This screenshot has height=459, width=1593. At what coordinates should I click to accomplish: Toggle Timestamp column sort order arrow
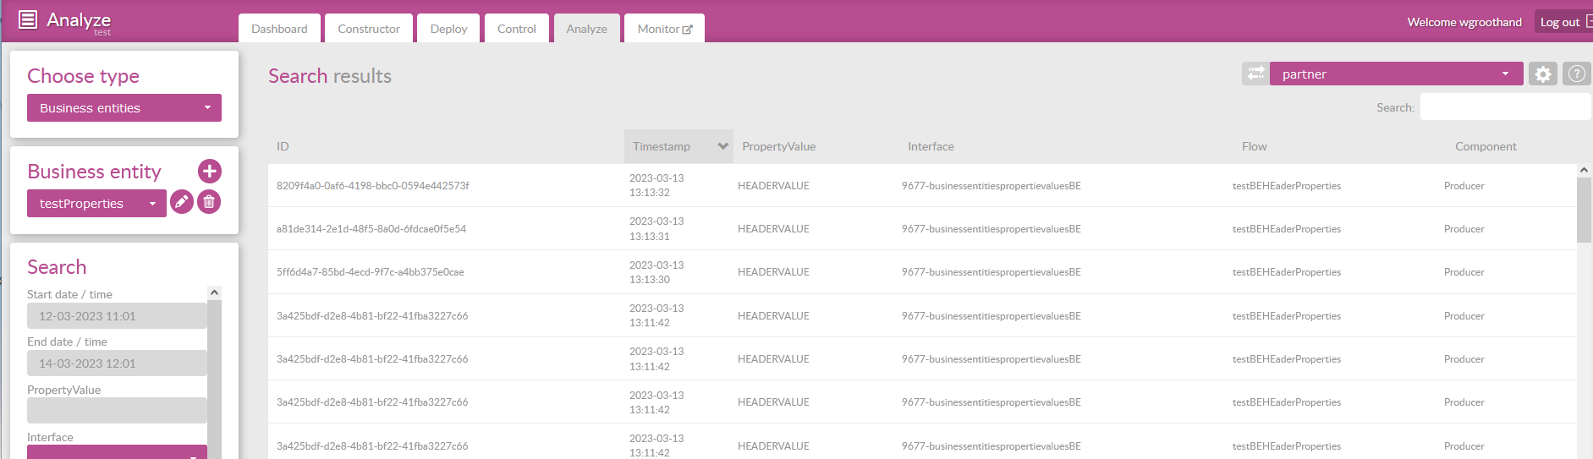(x=722, y=146)
